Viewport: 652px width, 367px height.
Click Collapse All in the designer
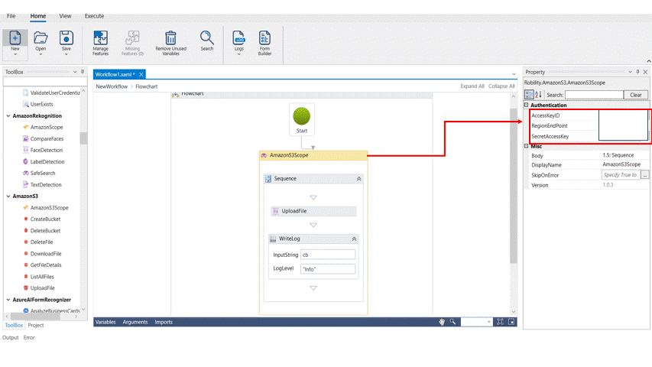click(501, 86)
